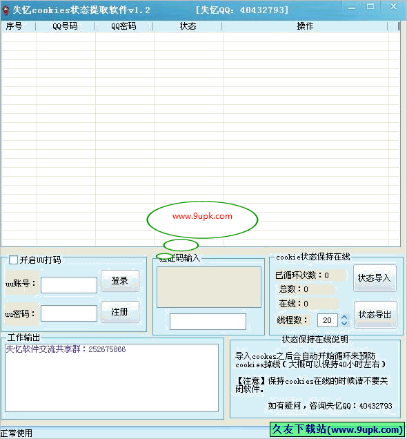
Task: Click the 导入cookes之后 instruction text
Action: click(x=310, y=360)
